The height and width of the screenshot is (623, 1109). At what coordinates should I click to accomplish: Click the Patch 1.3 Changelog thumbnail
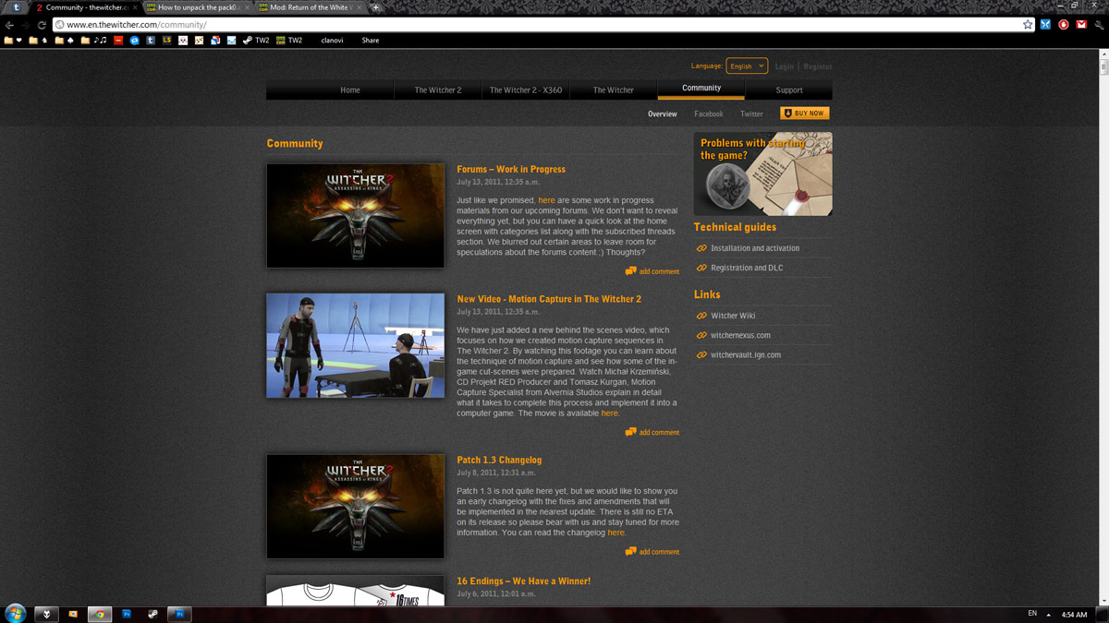pos(356,506)
